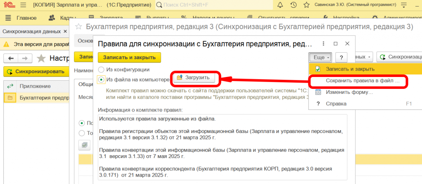Image resolution: width=422 pixels, height=184 pixels.
Task: Select the Из конфигурации radio button
Action: (x=101, y=70)
